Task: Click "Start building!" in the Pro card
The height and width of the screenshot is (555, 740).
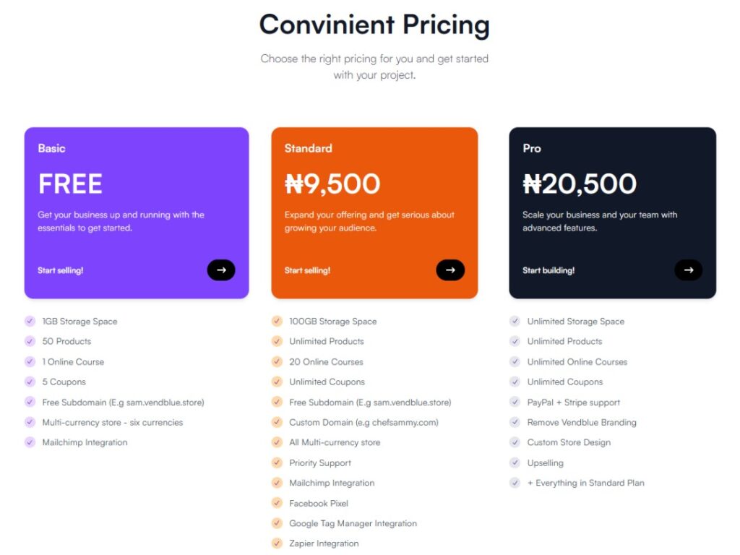Action: [x=548, y=270]
